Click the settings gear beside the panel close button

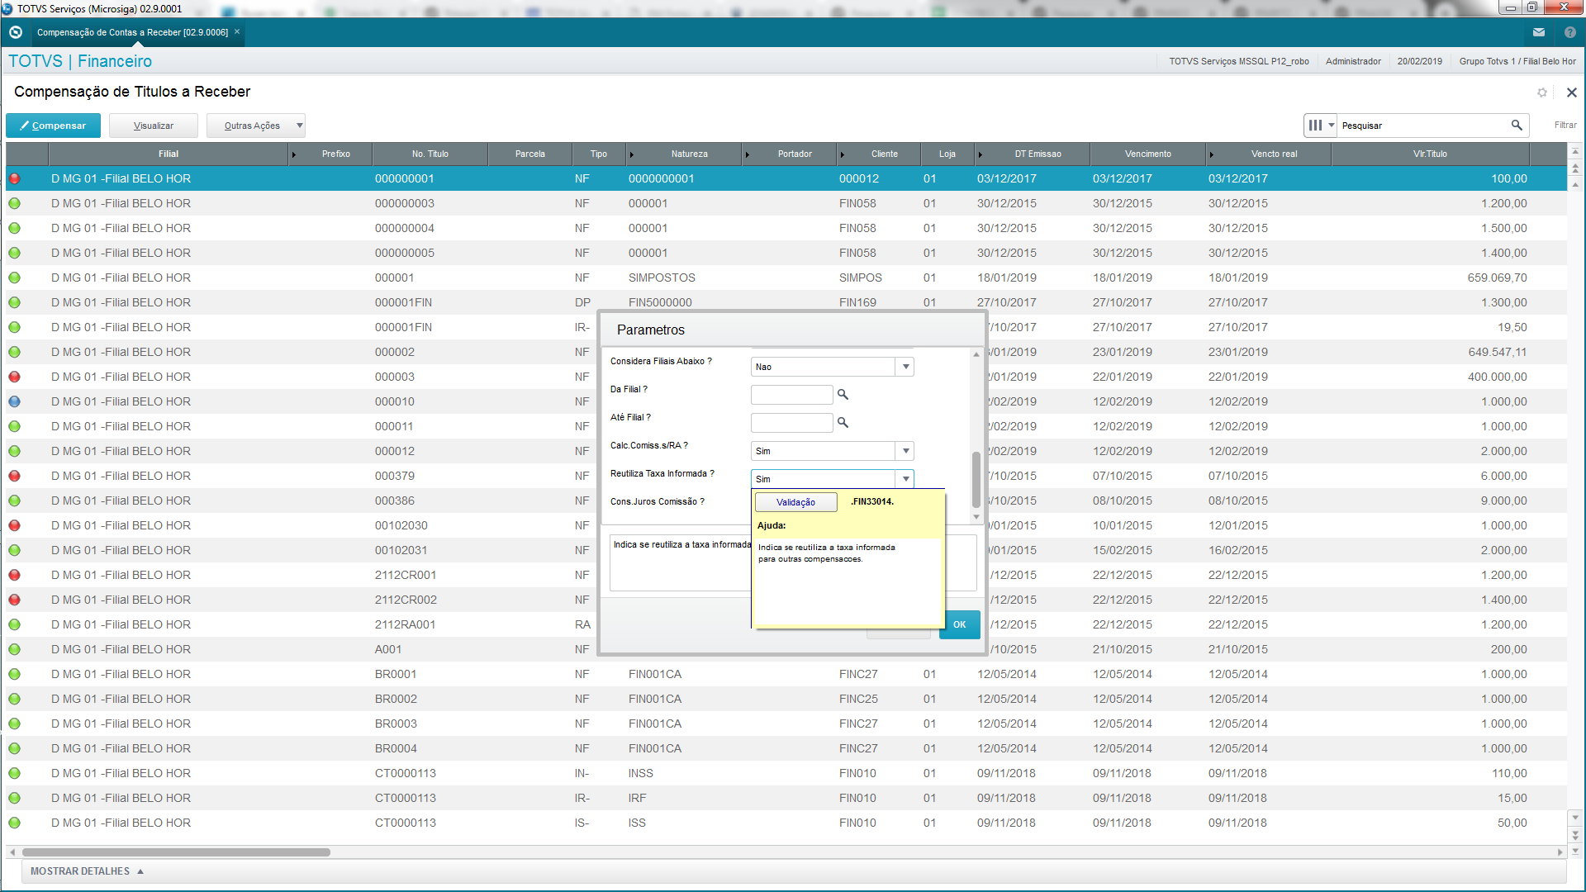(x=1541, y=93)
